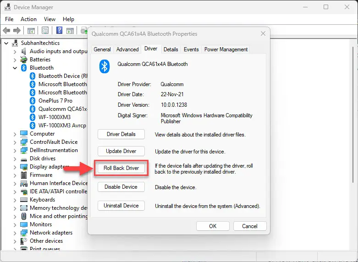This screenshot has width=358, height=262.
Task: Click the blue Help question mark icon
Action: point(59,30)
